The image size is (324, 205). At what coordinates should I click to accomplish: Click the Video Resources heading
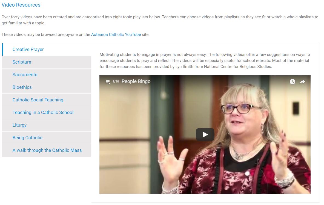21,5
